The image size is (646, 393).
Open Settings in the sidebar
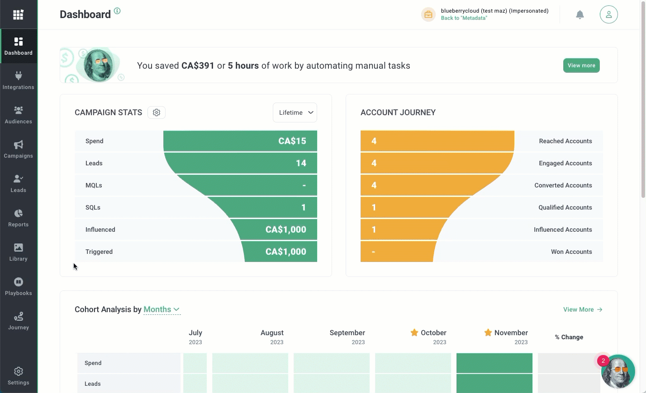coord(19,376)
